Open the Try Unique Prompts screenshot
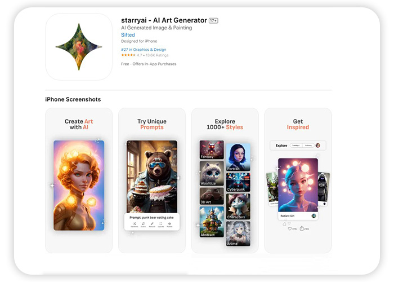Viewport: 394px width, 282px height. click(152, 180)
